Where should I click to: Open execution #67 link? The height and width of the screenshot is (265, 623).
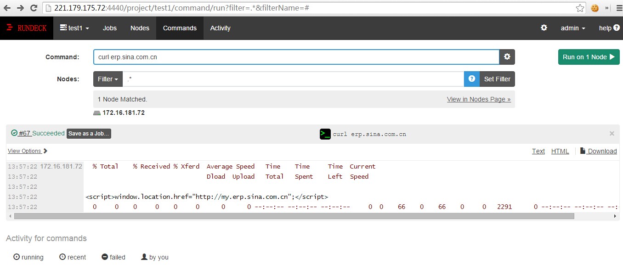pyautogui.click(x=25, y=133)
